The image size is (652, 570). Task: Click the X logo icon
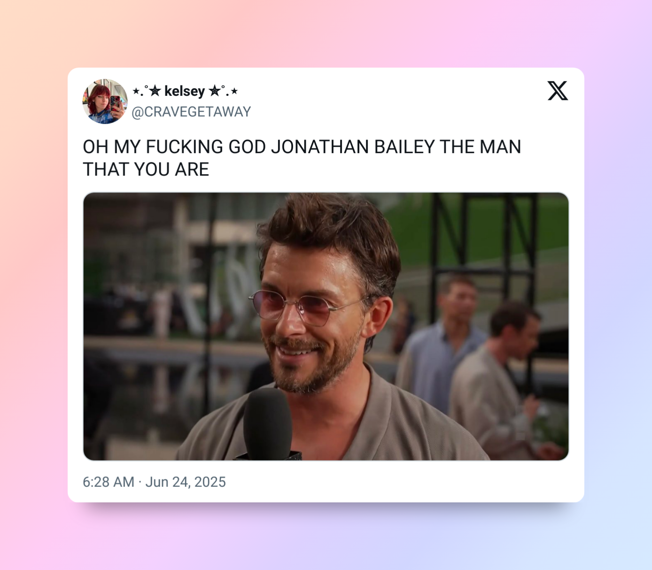pyautogui.click(x=558, y=91)
